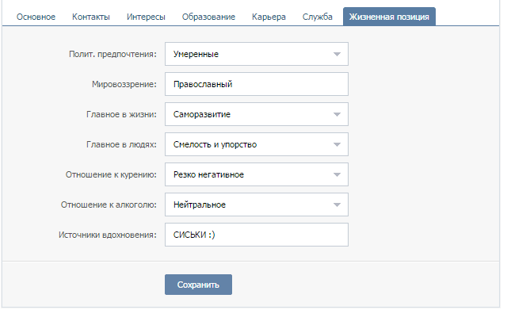511x325 pixels.
Task: Expand the Умеренные political views dropdown
Action: [x=257, y=54]
